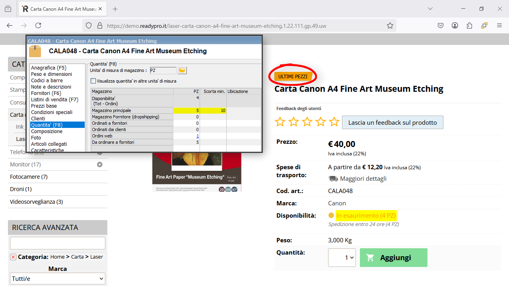Save page to Pocket
Viewport: 509px width, 286px height.
tap(441, 25)
